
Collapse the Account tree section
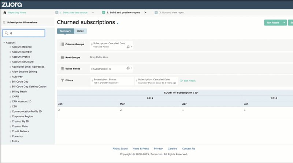(4, 43)
